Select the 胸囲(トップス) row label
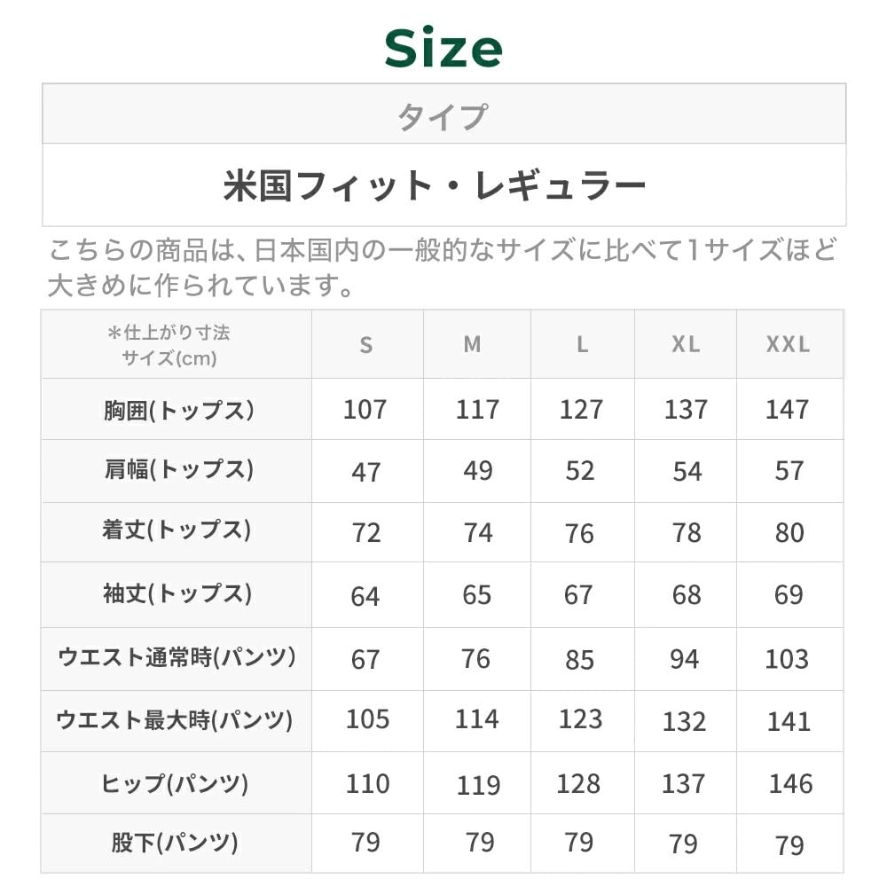 click(178, 410)
